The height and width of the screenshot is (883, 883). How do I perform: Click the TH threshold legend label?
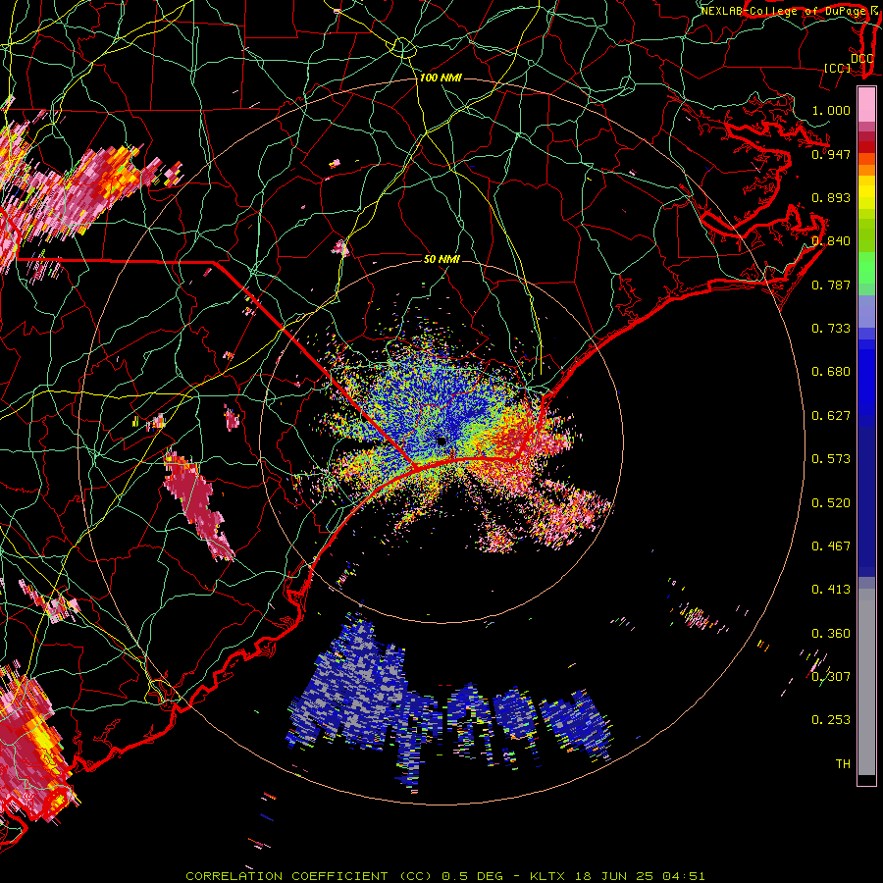tap(843, 764)
